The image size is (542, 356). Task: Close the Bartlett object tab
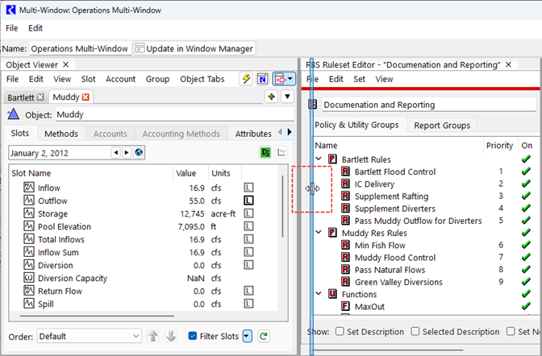click(40, 97)
